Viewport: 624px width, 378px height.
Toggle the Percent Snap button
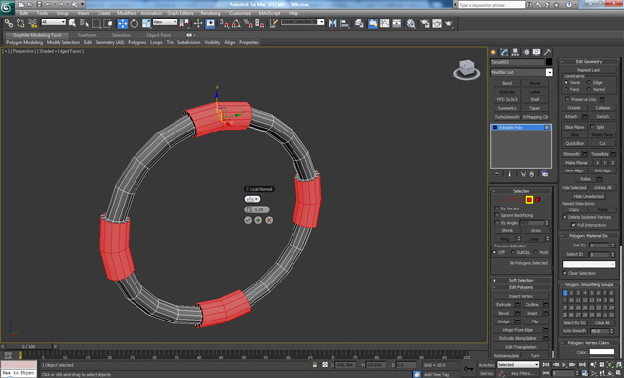[248, 23]
